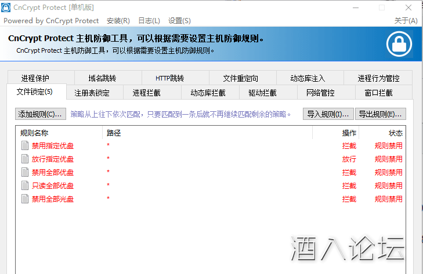
Task: Select rule name 禁用全部光盘
Action: click(53, 199)
